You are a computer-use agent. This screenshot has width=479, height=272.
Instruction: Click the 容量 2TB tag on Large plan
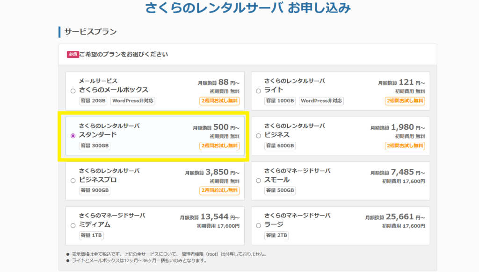(276, 235)
